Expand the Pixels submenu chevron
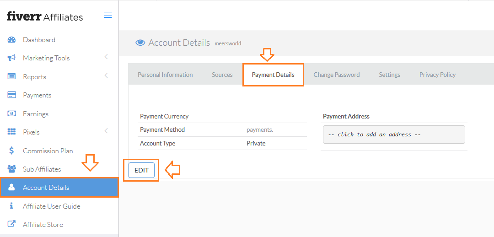Screen dimensions: 494x237 106,131
